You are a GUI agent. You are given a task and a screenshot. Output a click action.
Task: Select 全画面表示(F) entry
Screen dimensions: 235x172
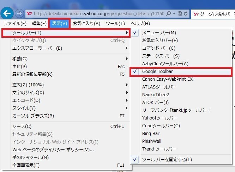click(66, 165)
